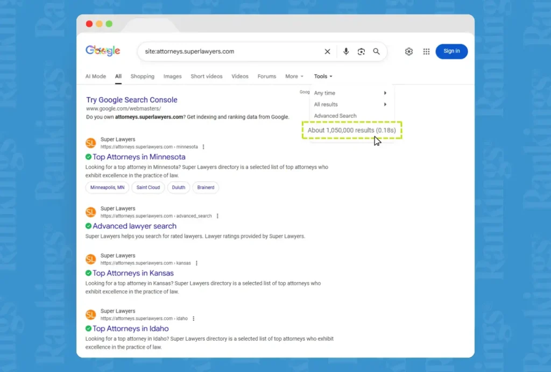Open search by image camera icon
This screenshot has height=372, width=551.
coord(361,52)
